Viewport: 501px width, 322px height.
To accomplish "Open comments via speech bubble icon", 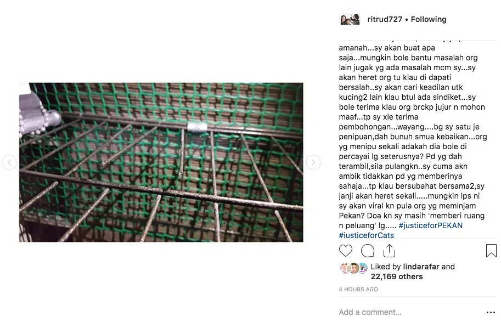I will click(x=368, y=251).
